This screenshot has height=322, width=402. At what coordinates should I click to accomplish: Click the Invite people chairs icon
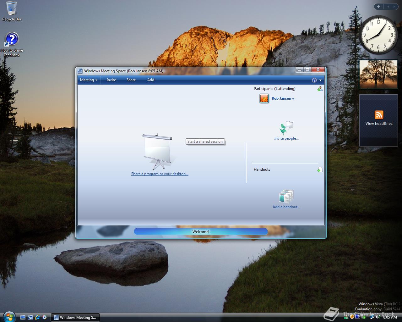click(286, 128)
